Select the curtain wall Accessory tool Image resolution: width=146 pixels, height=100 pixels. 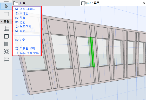[6, 59]
